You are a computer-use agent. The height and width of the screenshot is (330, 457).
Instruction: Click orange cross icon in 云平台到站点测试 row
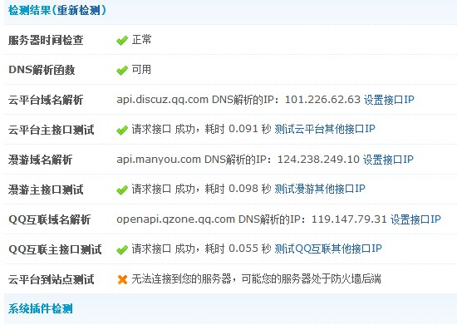tap(122, 279)
